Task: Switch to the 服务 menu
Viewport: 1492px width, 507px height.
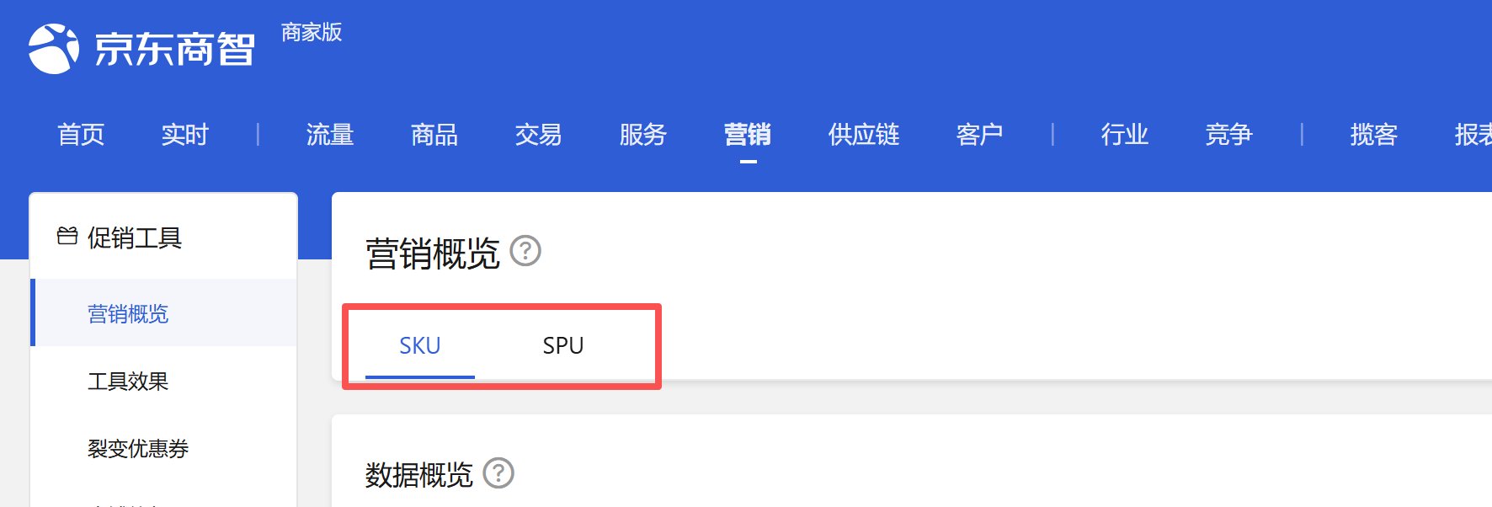Action: [643, 135]
